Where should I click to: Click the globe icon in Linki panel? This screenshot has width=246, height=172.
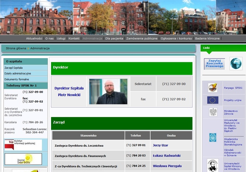click(x=236, y=63)
